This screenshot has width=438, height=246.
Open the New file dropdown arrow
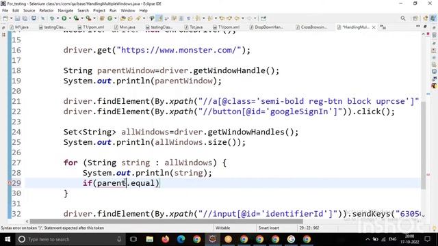pos(11,18)
